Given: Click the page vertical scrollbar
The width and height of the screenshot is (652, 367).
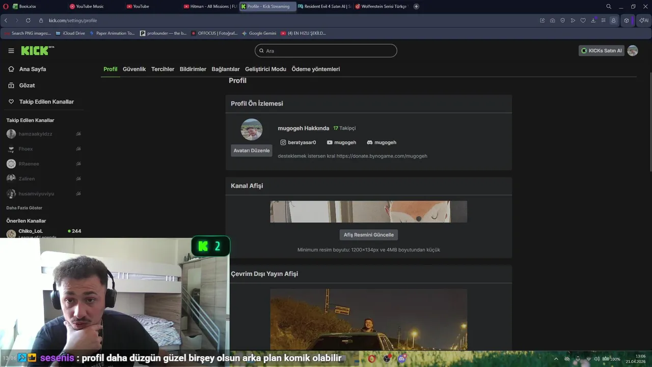Looking at the screenshot, I should (x=650, y=122).
